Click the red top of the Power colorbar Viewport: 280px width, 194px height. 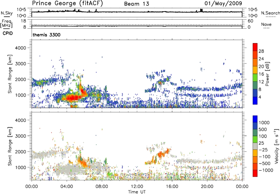(255, 47)
